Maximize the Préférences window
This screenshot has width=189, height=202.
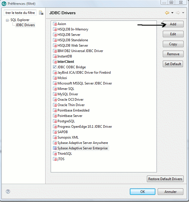coord(171,2)
